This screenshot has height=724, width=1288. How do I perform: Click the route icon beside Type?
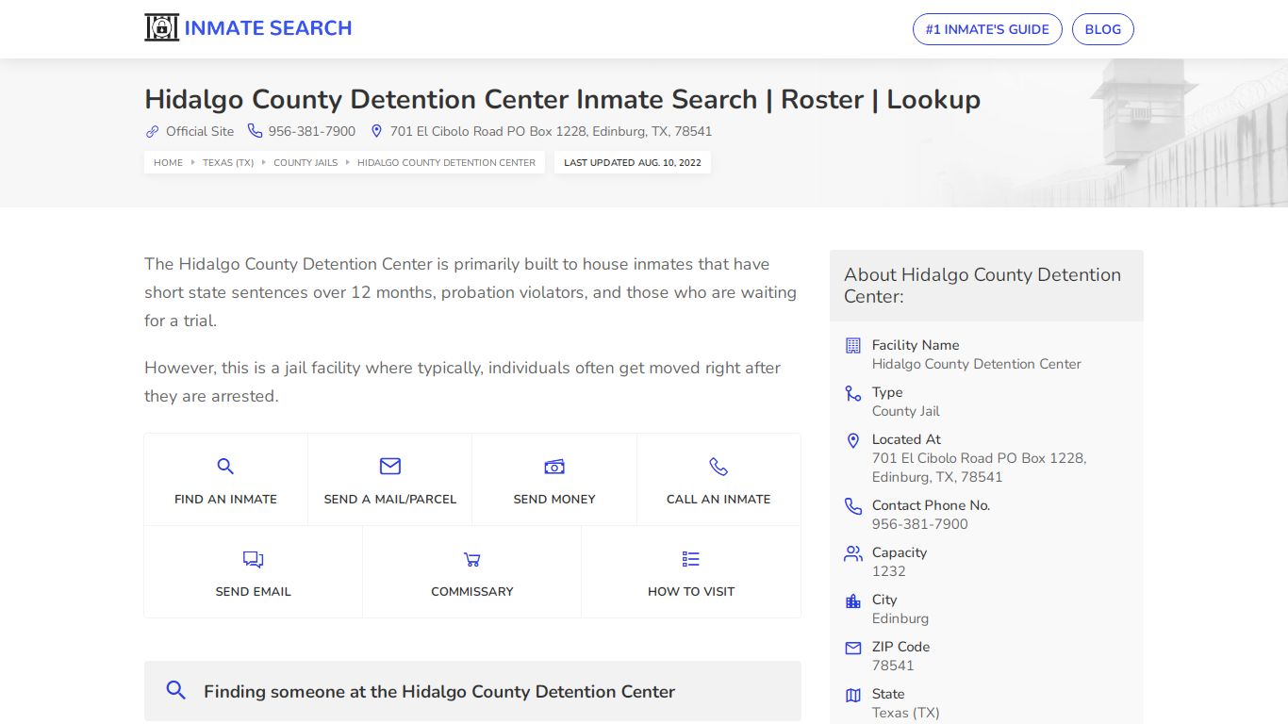pos(853,393)
